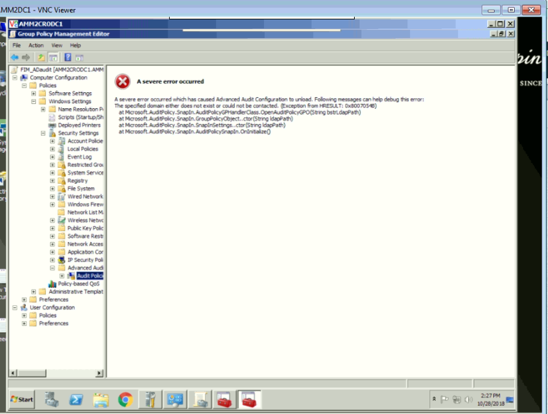Viewport: 548px width, 414px height.
Task: Select Deployed Printers tree item
Action: tap(80, 125)
